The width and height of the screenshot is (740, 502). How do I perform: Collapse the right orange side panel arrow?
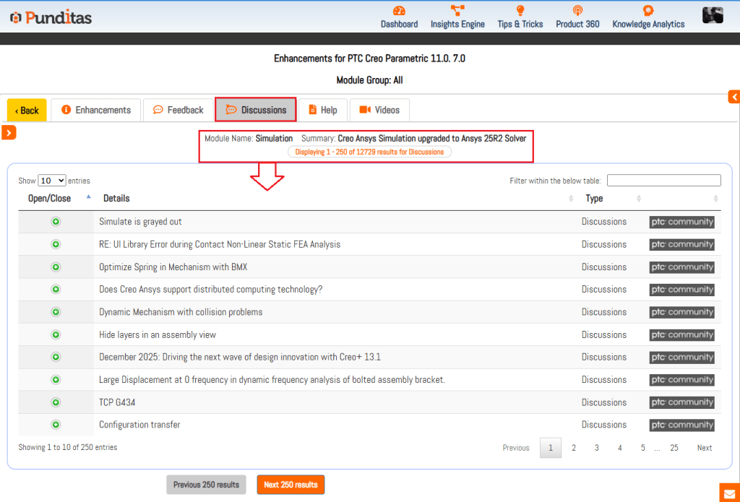(x=733, y=97)
